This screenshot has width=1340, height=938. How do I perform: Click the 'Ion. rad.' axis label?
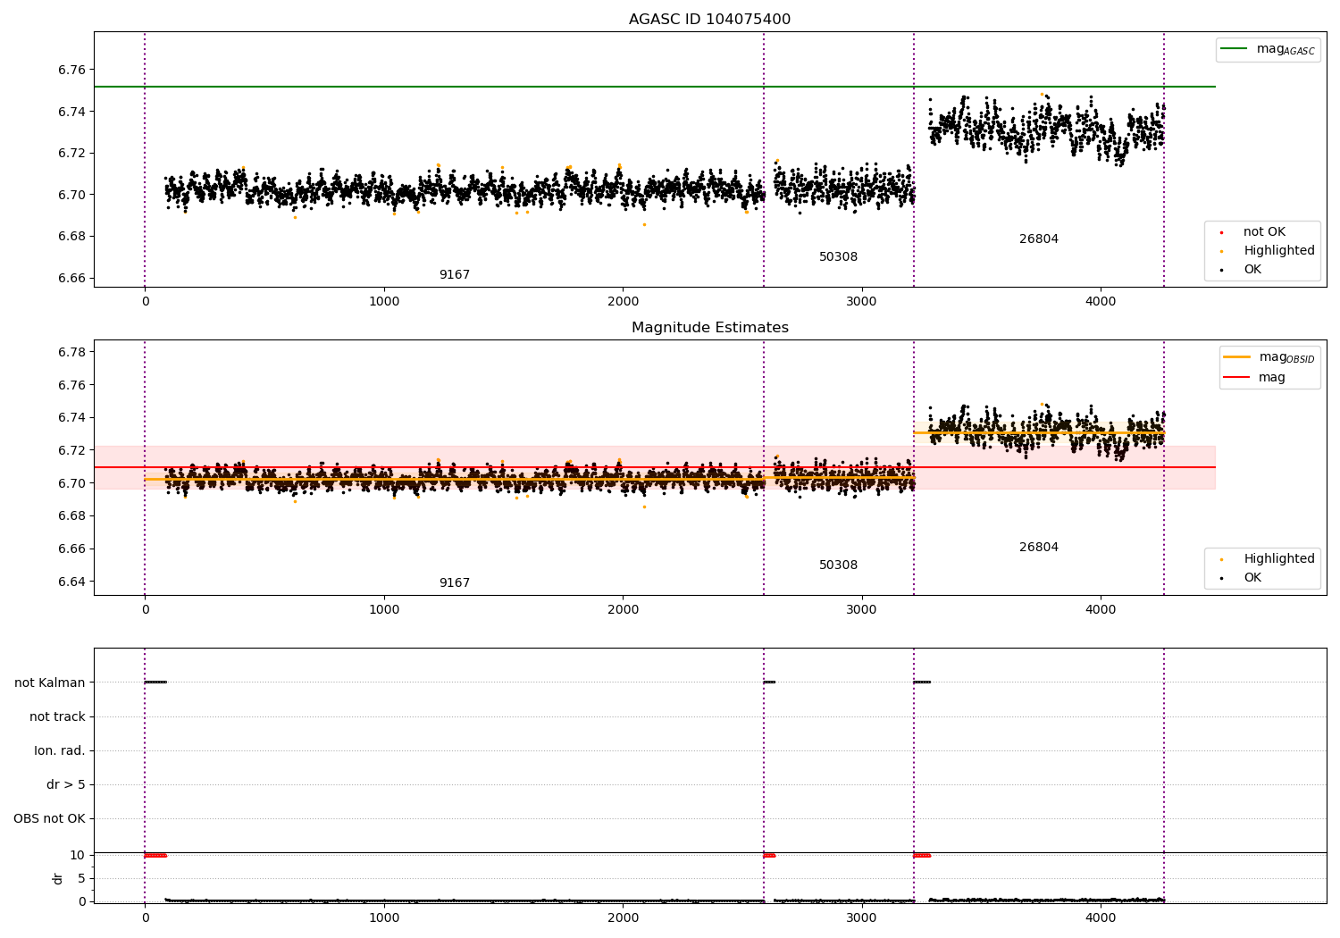[60, 750]
